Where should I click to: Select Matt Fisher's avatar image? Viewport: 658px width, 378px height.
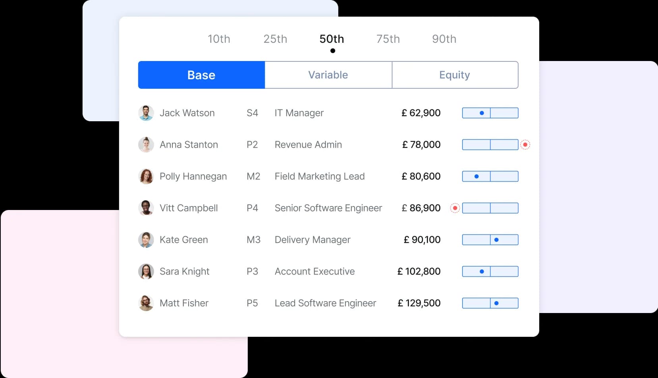pos(146,303)
